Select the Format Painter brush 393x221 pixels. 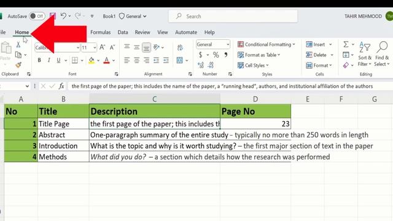(18, 65)
